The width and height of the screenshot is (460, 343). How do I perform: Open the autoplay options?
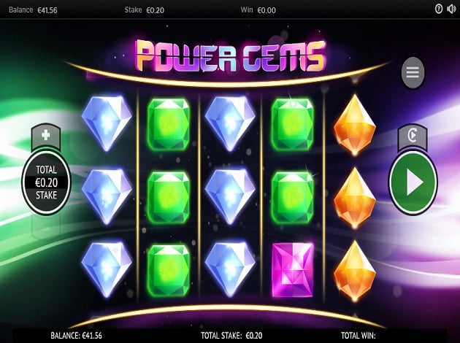pos(413,137)
